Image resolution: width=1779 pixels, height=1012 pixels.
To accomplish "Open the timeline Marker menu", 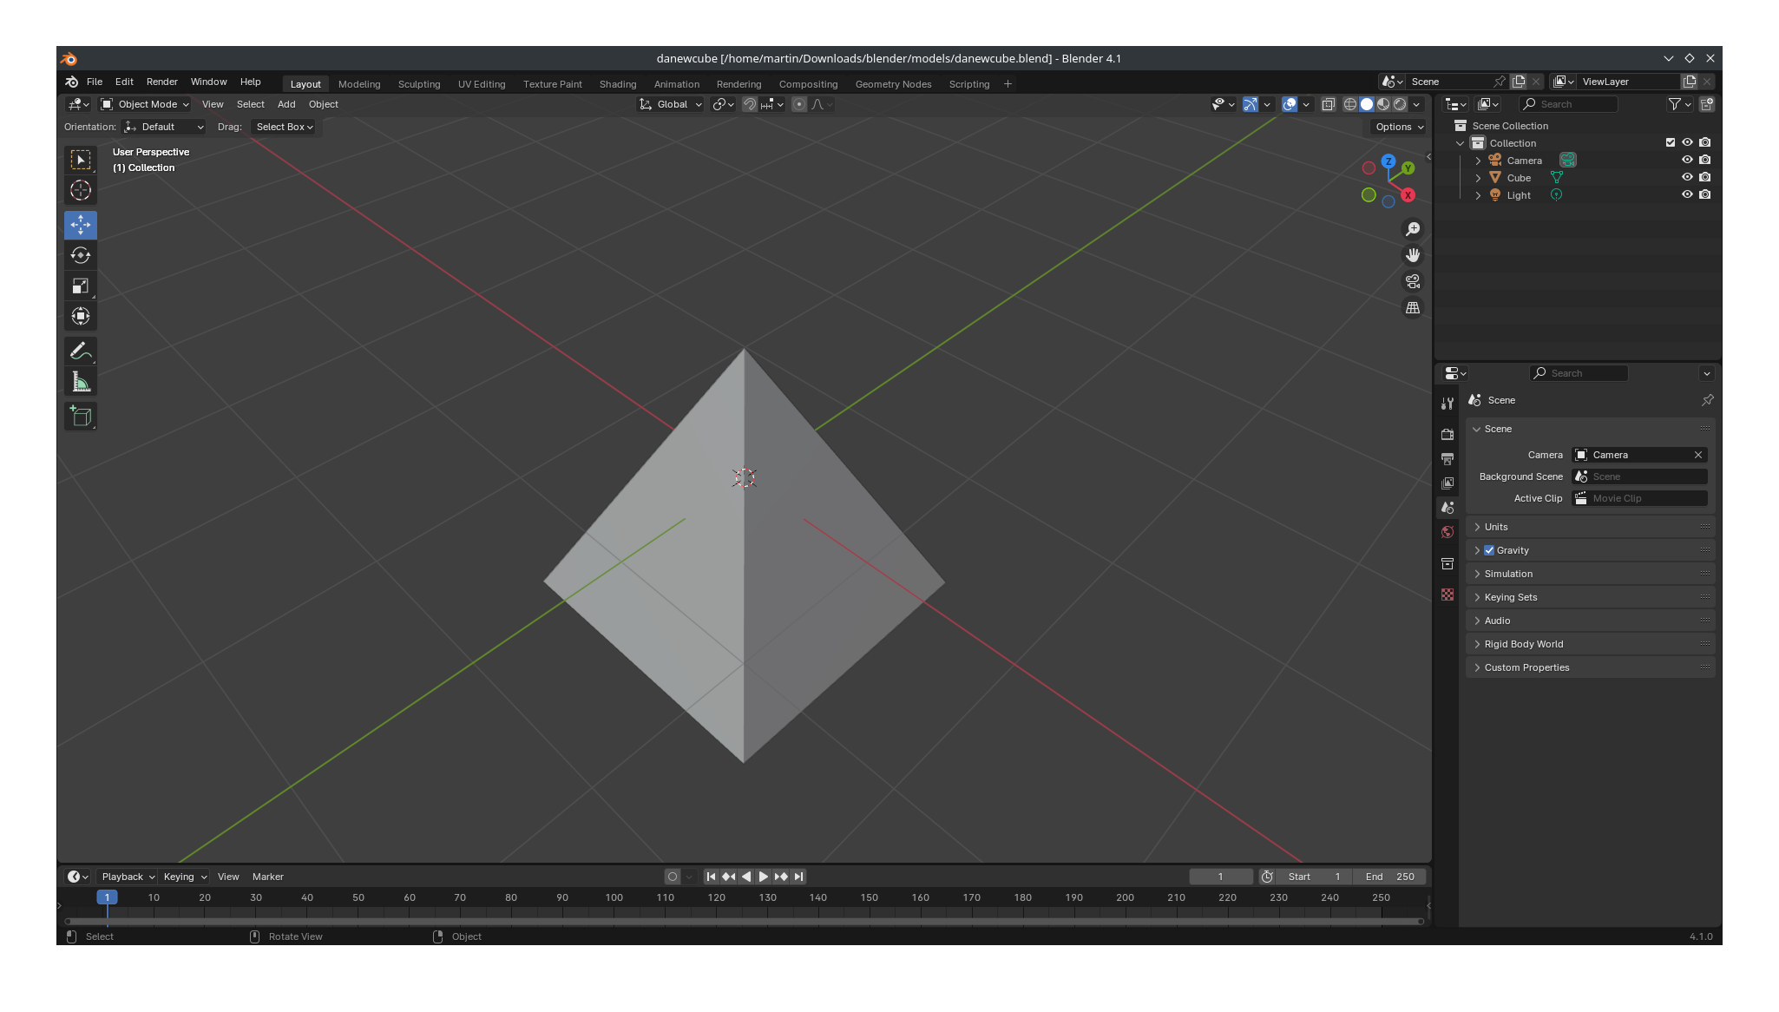I will click(267, 877).
